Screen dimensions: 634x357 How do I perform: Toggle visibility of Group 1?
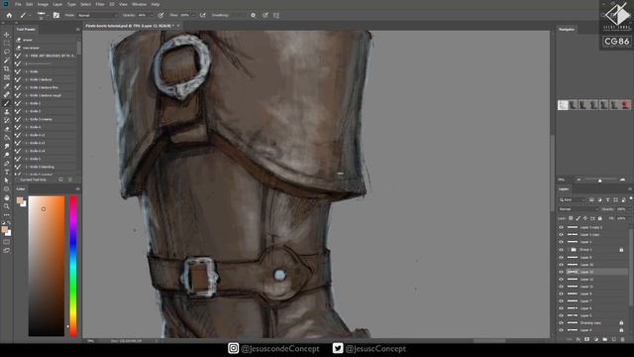(x=562, y=250)
